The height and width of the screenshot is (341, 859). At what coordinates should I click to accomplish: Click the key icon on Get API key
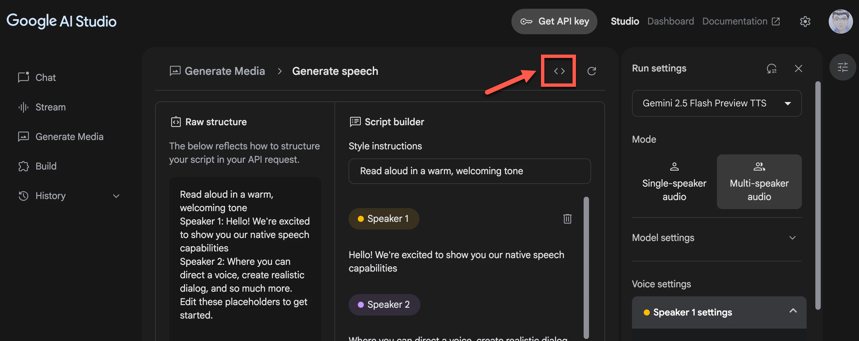point(526,21)
